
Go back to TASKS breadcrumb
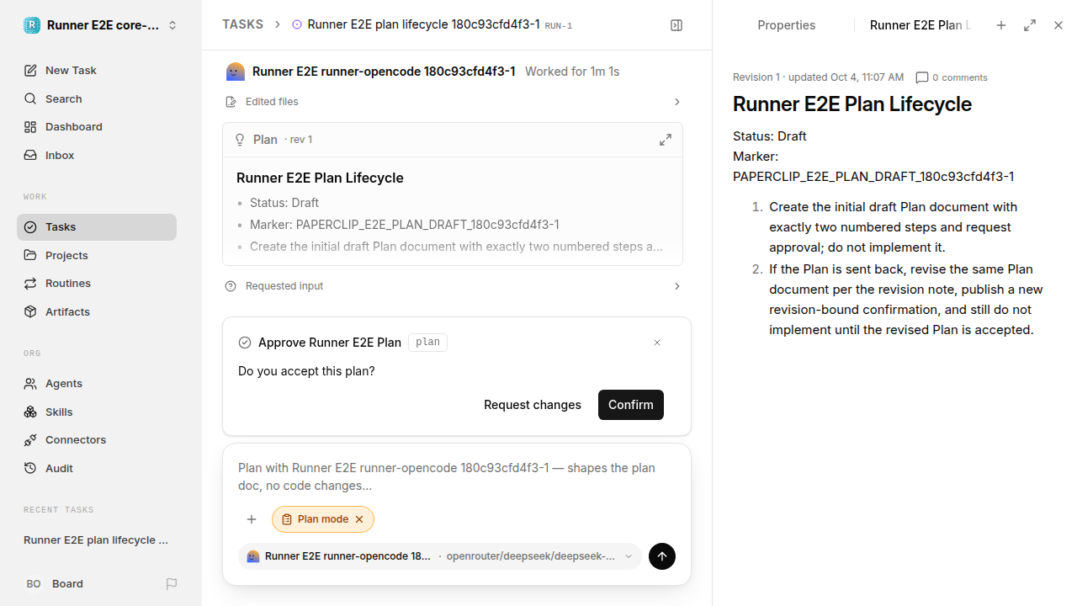click(x=242, y=24)
